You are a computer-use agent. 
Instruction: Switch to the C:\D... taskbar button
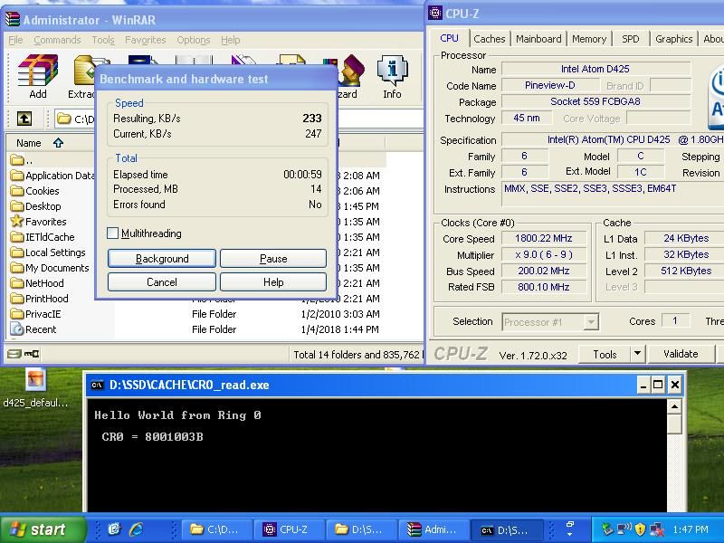(217, 529)
